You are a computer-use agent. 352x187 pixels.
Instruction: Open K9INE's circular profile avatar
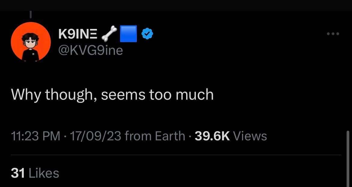point(31,42)
